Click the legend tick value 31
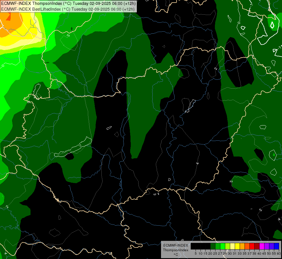The width and height of the screenshot is (282, 259). tap(235, 254)
